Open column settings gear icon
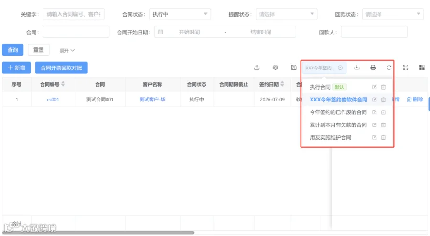This screenshot has height=236, width=430. [275, 67]
